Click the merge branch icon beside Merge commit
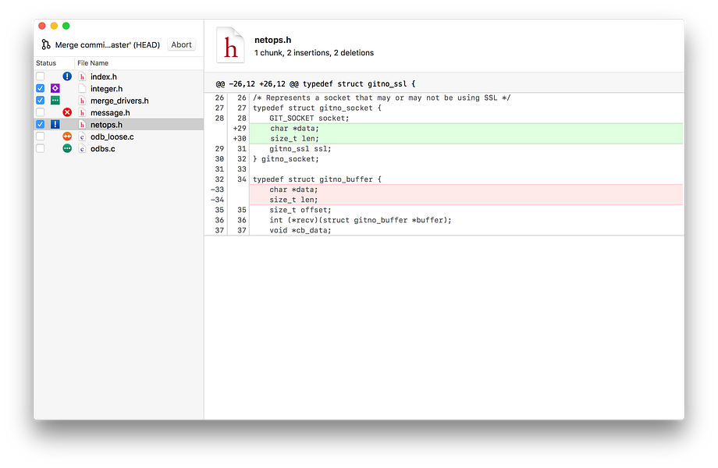This screenshot has width=718, height=468. coord(46,44)
